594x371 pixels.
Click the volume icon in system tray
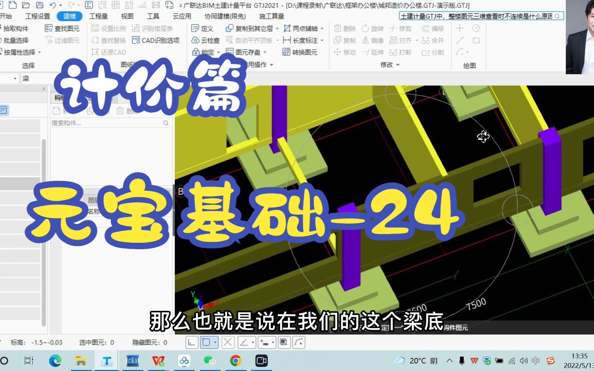coord(524,361)
